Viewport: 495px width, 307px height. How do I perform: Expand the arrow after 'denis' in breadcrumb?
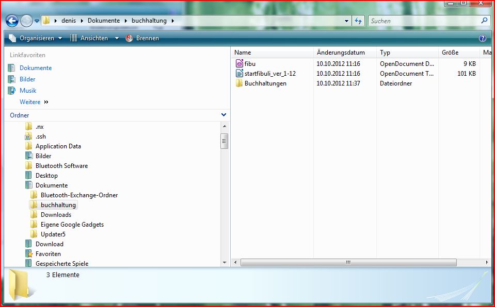82,21
